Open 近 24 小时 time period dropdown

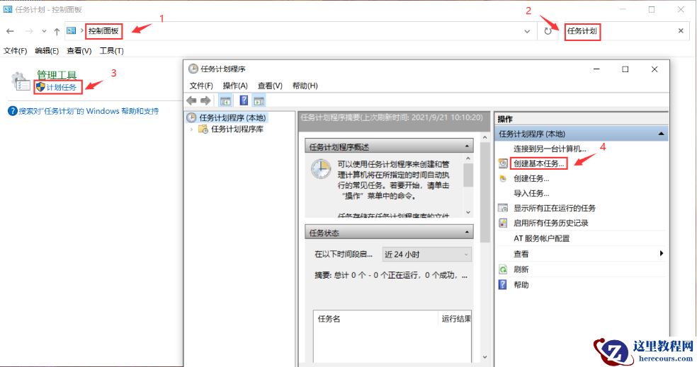[x=426, y=255]
